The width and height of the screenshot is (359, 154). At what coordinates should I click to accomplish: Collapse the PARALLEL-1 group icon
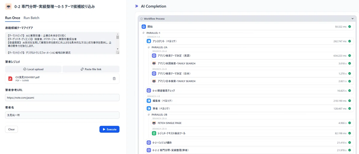(144, 33)
